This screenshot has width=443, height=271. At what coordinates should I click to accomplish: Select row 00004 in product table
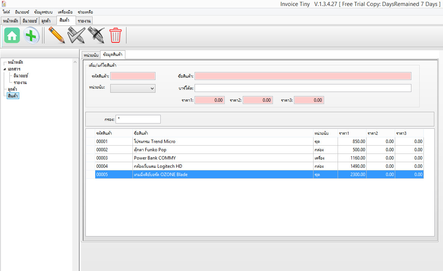255,166
